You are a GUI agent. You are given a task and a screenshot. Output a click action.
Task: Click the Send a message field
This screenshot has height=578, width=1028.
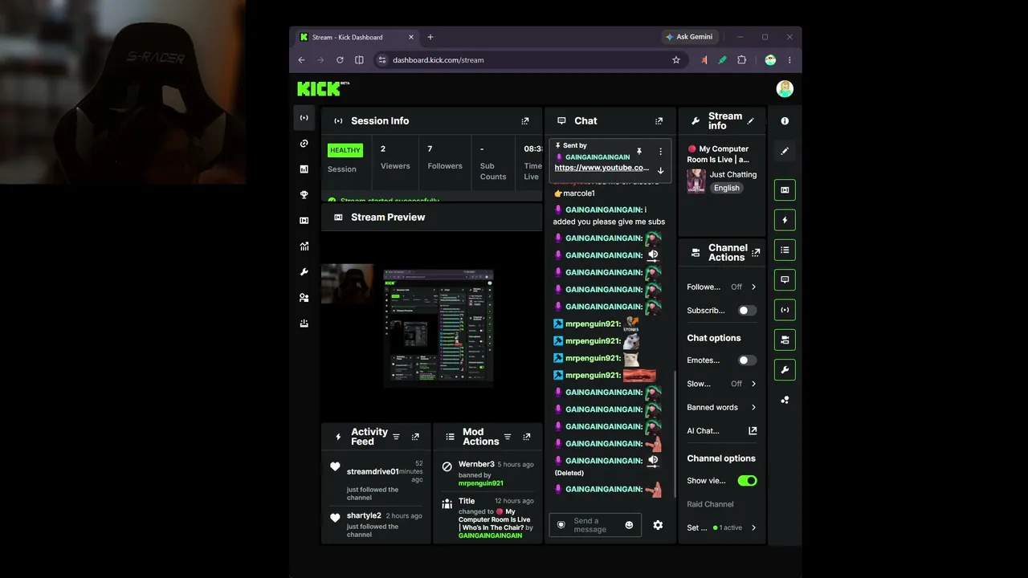click(x=595, y=525)
